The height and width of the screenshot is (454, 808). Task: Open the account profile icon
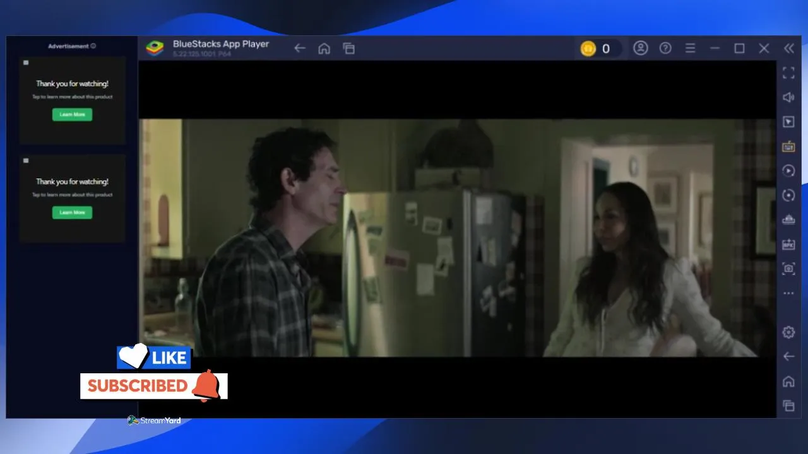click(x=641, y=48)
